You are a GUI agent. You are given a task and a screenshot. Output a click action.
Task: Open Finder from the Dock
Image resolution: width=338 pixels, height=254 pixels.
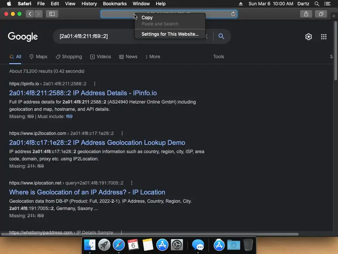point(90,245)
